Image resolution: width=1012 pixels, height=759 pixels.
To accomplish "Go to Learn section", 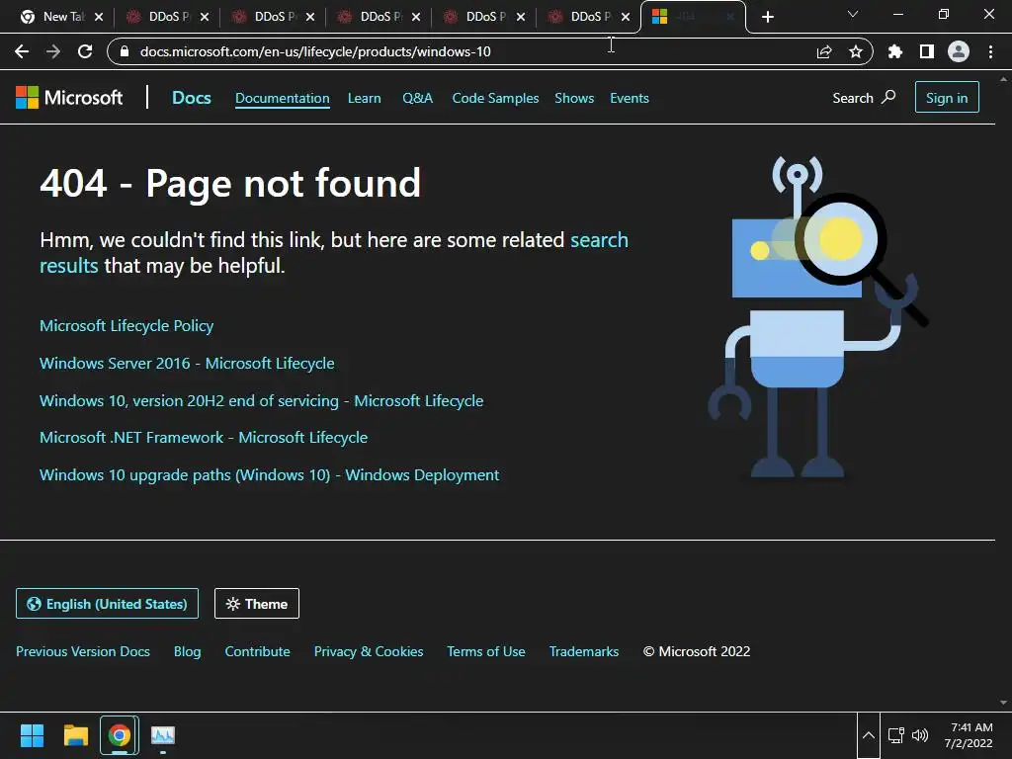I will click(x=364, y=98).
